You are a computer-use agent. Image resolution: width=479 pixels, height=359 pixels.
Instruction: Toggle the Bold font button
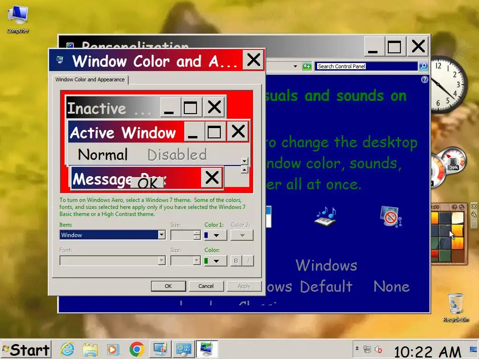pyautogui.click(x=236, y=261)
